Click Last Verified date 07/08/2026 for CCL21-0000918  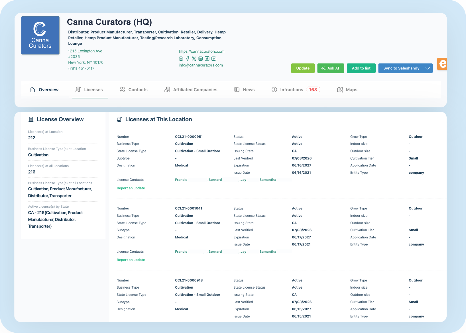click(x=302, y=302)
